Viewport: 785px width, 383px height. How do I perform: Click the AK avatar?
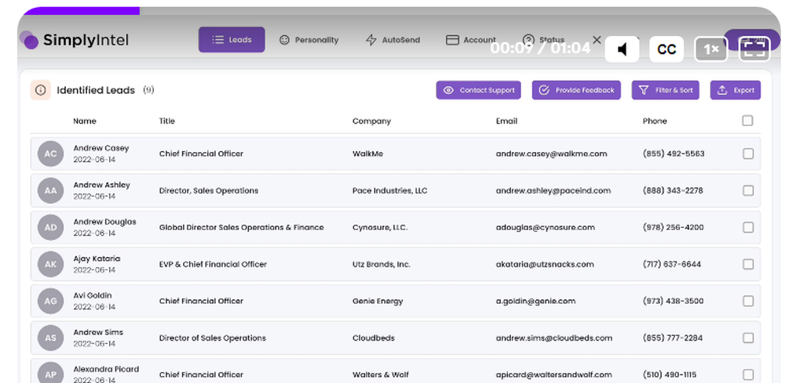[50, 264]
